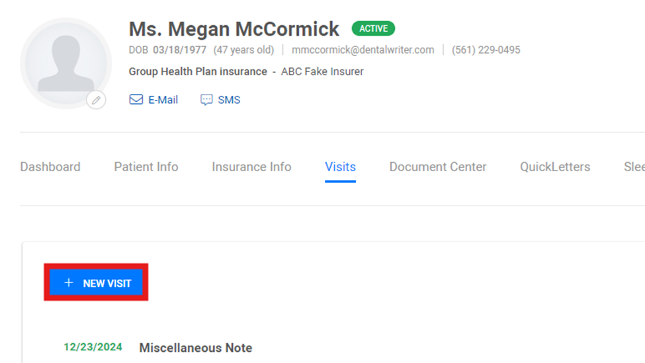
Task: Click the E-Mail link text
Action: coord(163,100)
